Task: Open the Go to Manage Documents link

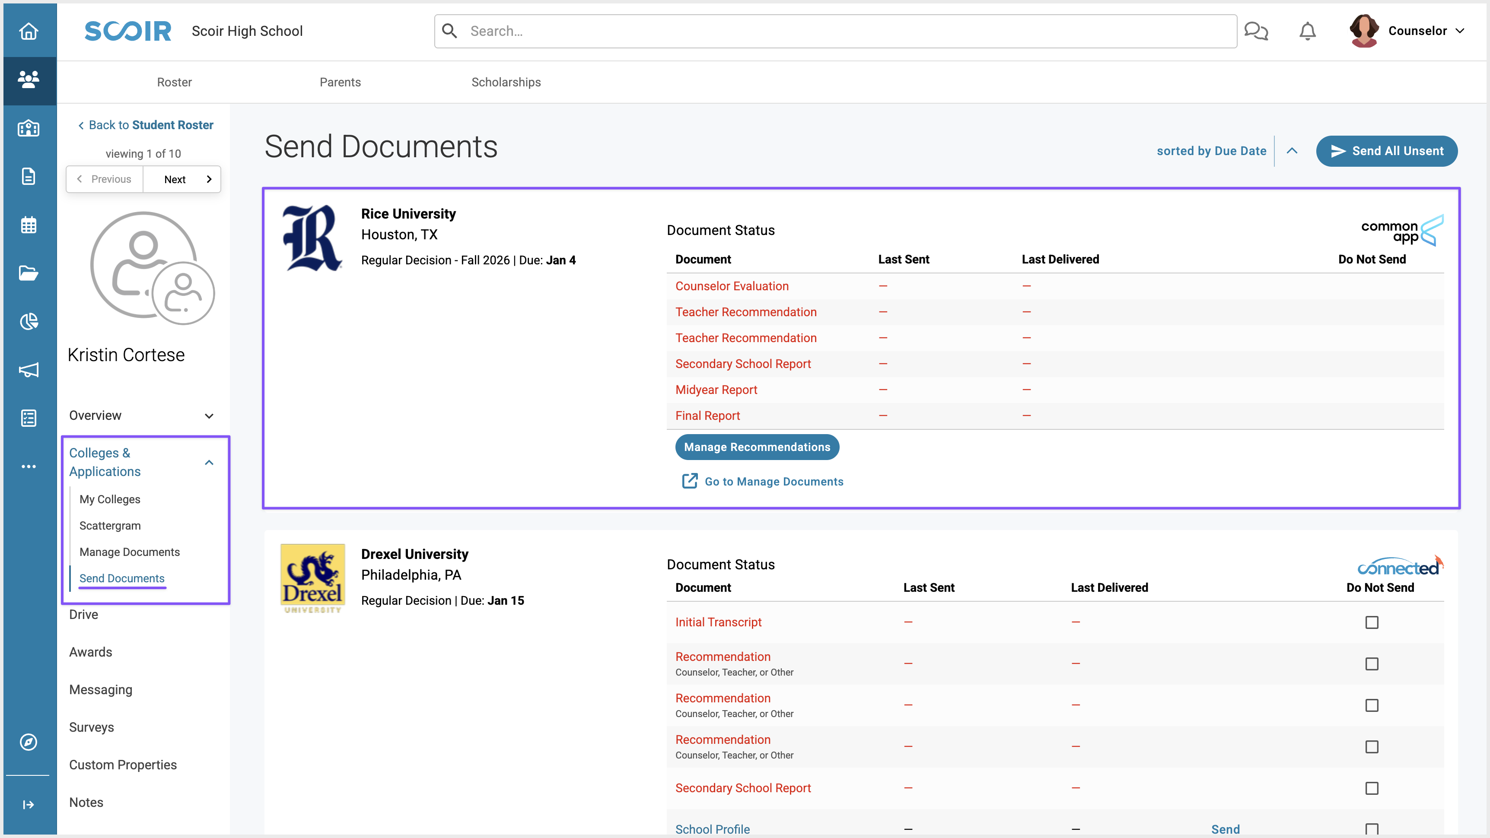Action: coord(774,482)
